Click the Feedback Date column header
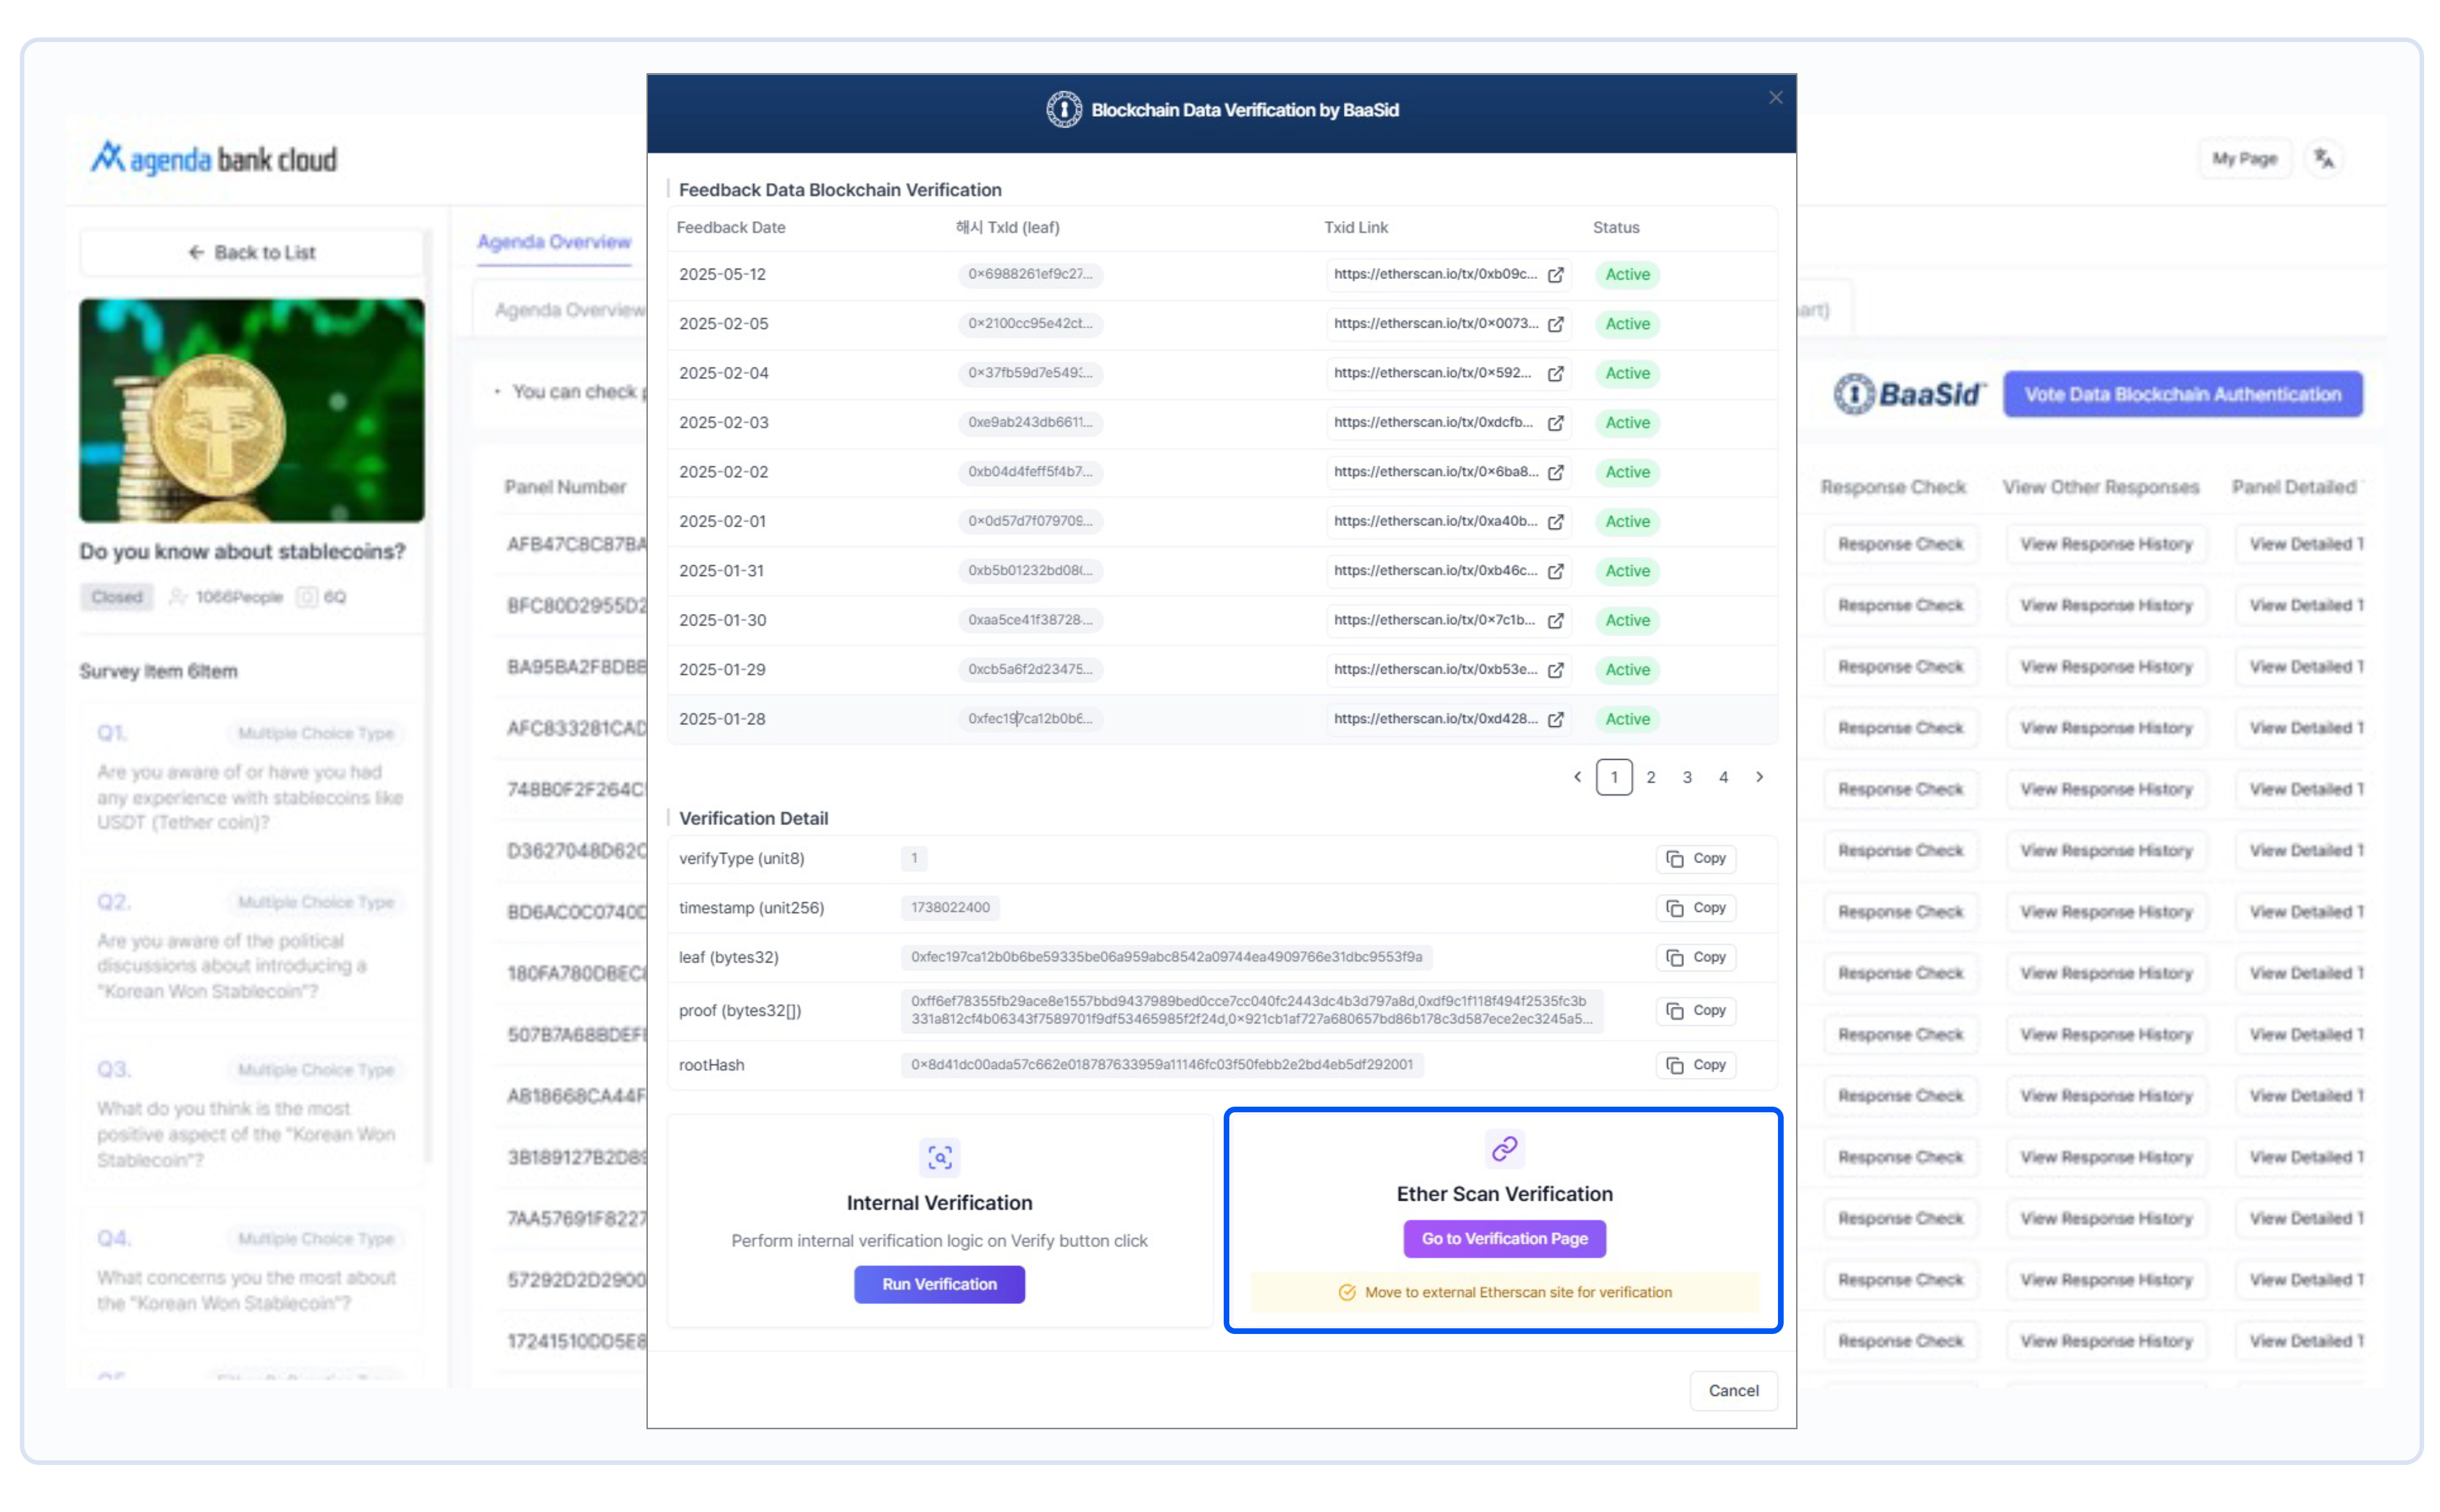 click(731, 227)
